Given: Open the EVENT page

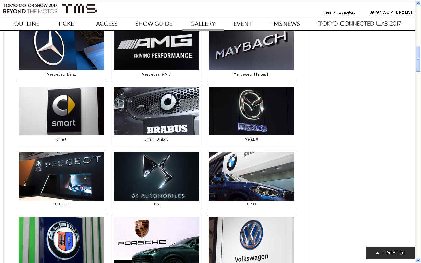Looking at the screenshot, I should [242, 24].
